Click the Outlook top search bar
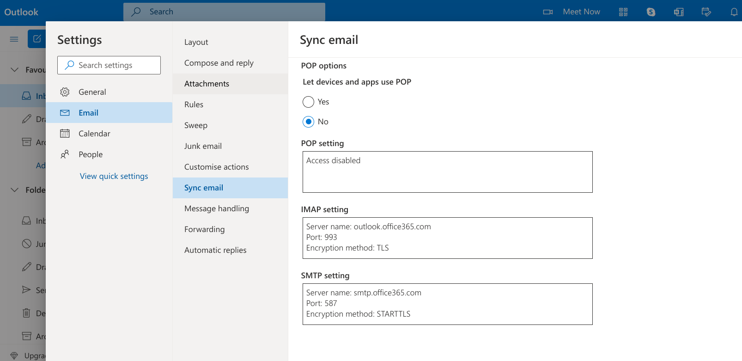 [224, 12]
